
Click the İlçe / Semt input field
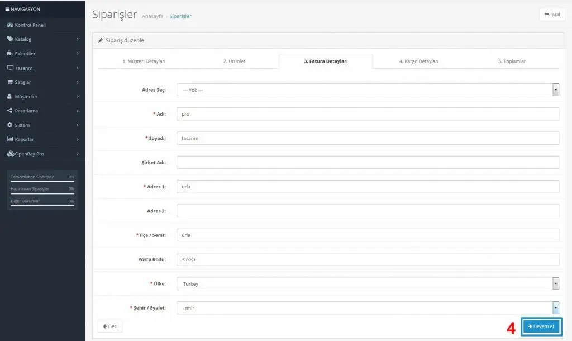click(x=368, y=235)
